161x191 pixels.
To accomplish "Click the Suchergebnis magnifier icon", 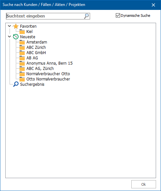I will coord(16,84).
